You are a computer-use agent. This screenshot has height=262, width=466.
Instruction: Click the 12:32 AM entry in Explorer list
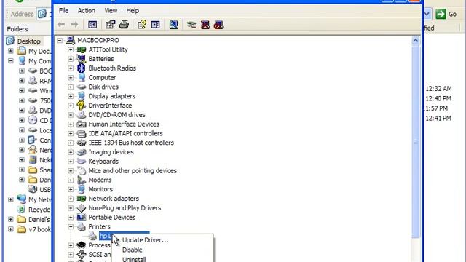438,89
